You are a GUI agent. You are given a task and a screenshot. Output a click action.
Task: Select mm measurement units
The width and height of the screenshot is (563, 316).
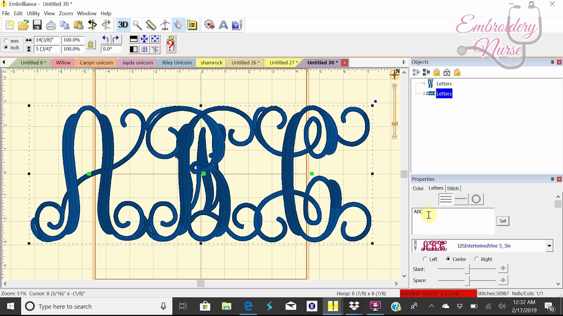pos(11,40)
